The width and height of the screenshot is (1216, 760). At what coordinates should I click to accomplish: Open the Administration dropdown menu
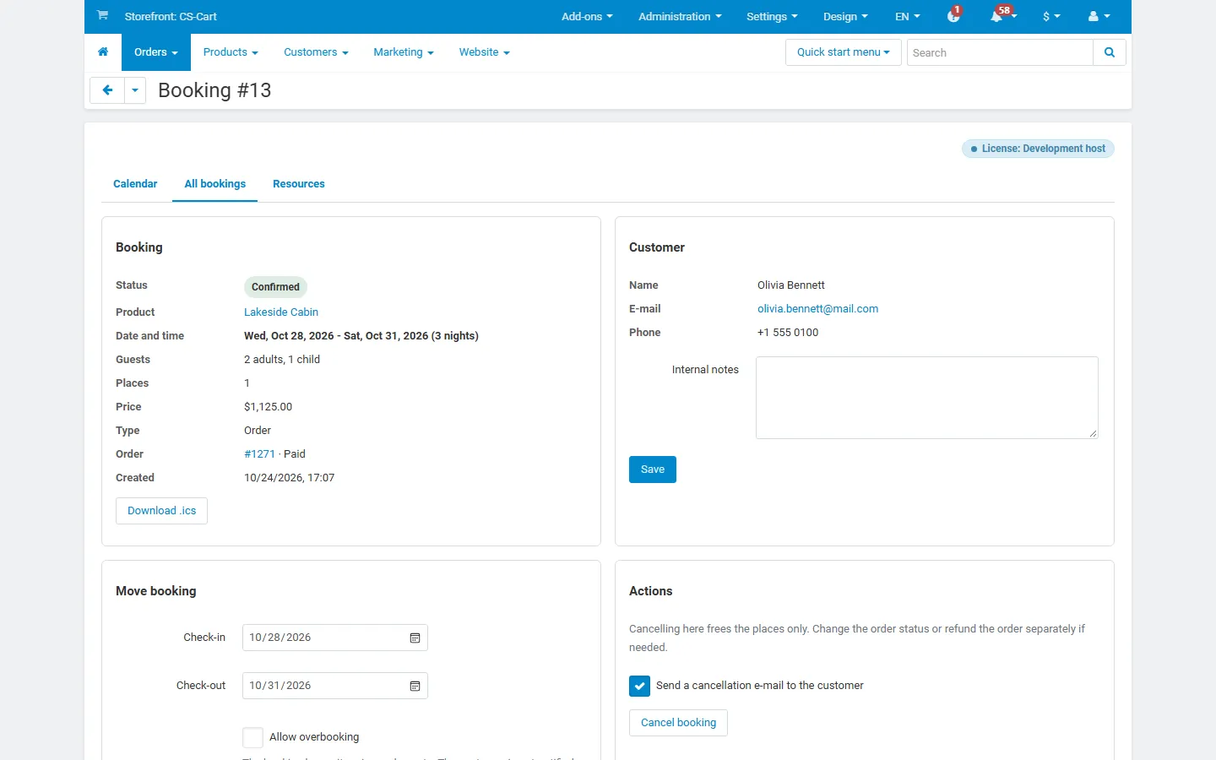680,16
